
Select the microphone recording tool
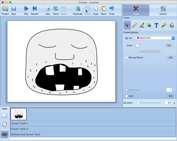(x=164, y=25)
